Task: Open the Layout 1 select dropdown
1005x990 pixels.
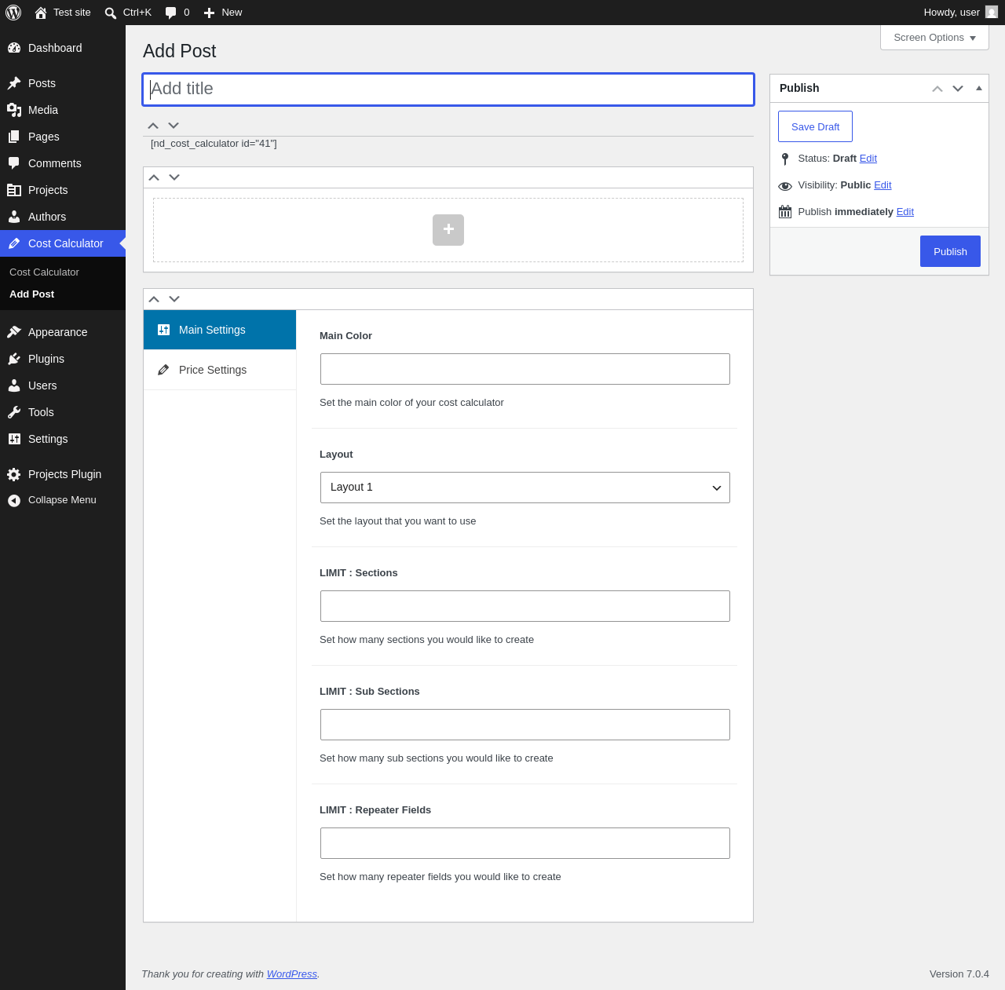Action: click(x=525, y=488)
